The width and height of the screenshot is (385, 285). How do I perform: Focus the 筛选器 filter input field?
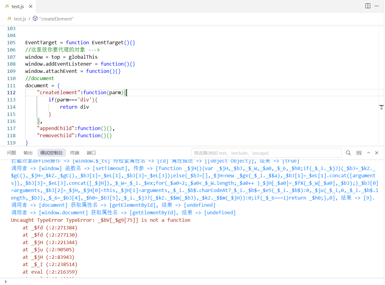coord(266,153)
